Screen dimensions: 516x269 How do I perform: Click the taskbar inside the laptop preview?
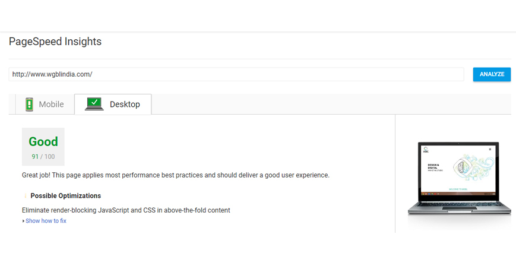click(458, 194)
